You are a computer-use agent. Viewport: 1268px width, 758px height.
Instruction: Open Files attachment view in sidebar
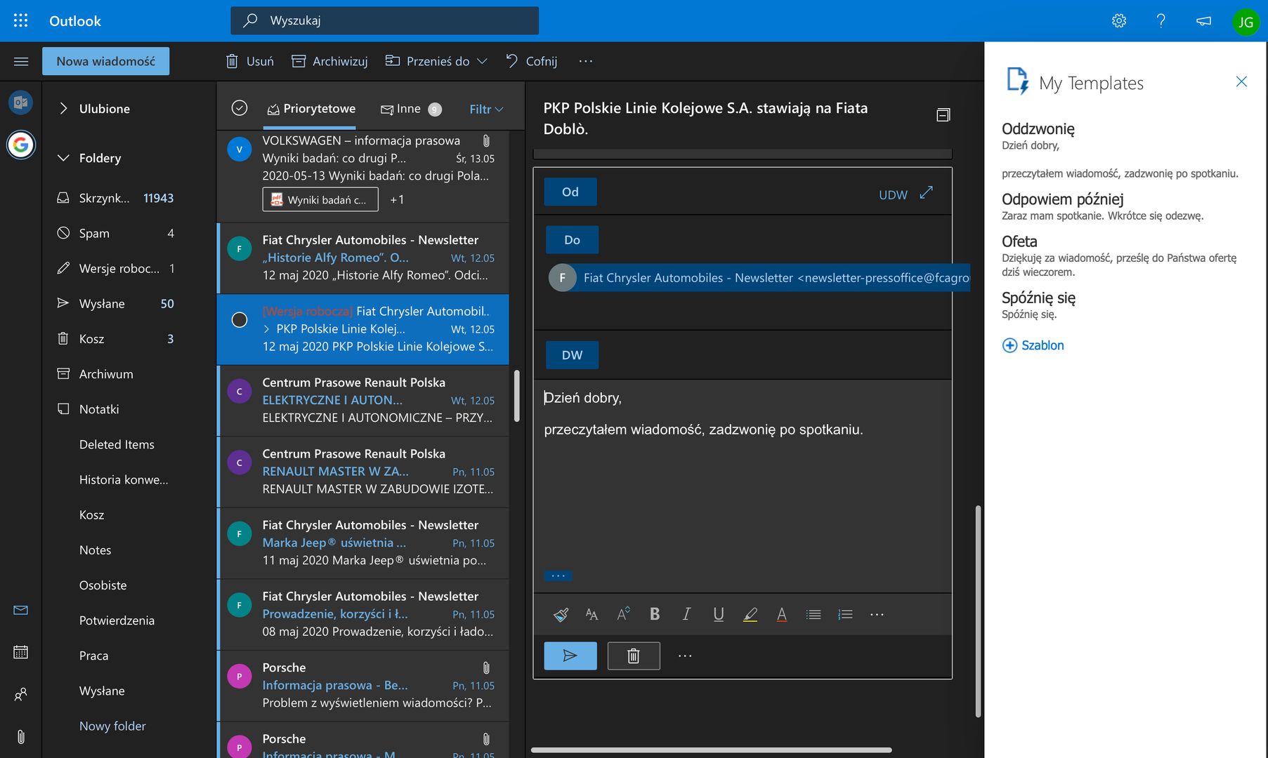[x=21, y=736]
